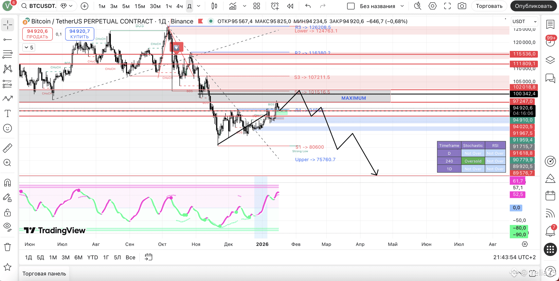This screenshot has width=559, height=281.
Task: Toggle the favorites toolbar star
Action: (x=7, y=267)
